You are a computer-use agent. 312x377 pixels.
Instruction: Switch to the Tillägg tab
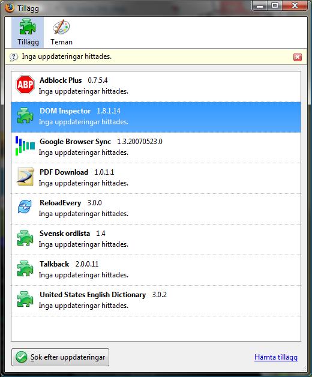[28, 32]
